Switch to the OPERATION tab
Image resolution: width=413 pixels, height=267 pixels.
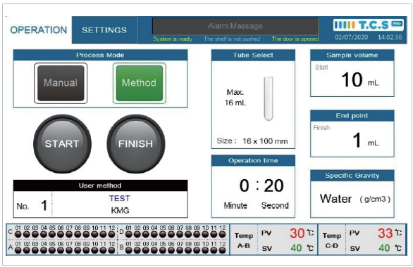click(x=39, y=30)
